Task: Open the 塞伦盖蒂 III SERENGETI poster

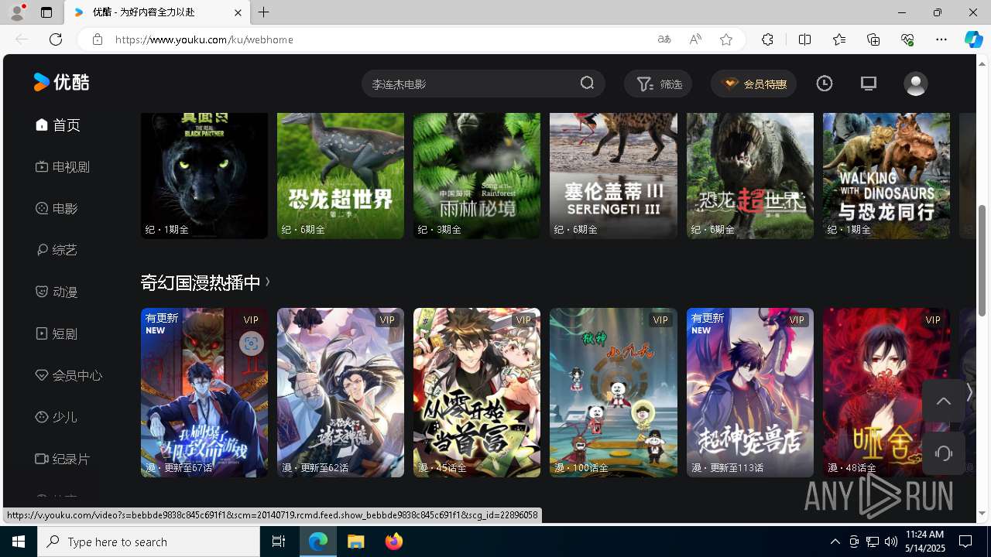Action: 613,176
